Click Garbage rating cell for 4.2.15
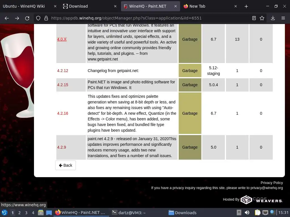Screen dimensions: 290x217 190,85
